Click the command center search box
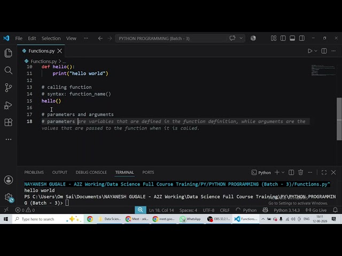 171,38
